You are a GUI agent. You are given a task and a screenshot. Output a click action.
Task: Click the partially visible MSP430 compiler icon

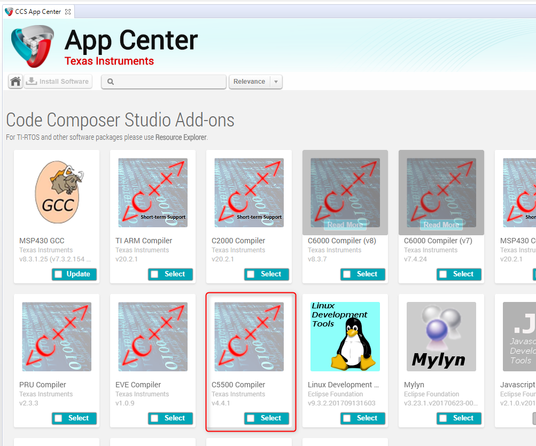519,193
